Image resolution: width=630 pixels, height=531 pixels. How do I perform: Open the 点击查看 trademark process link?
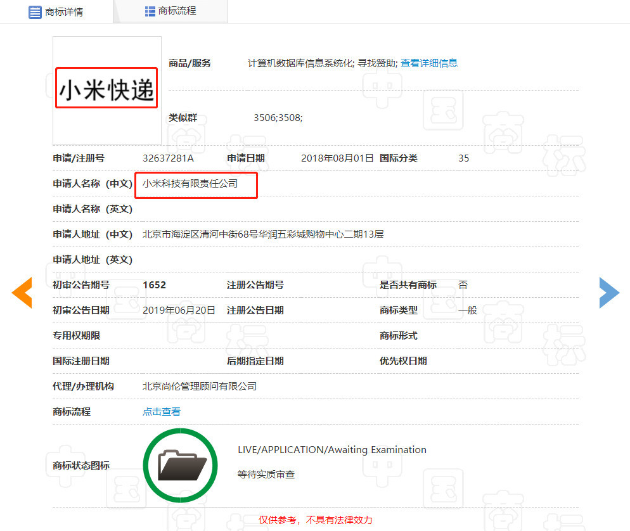point(162,412)
